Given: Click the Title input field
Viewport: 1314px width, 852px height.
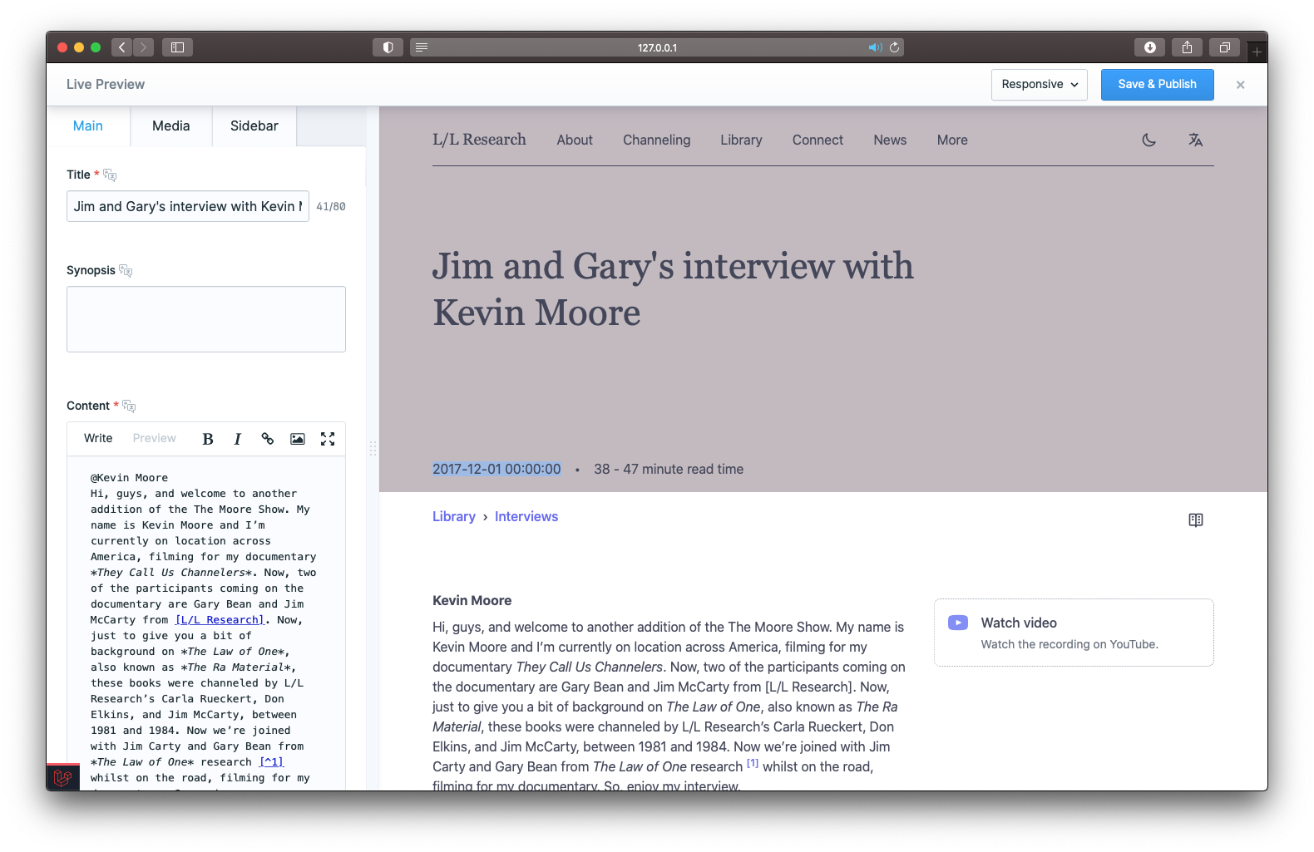Looking at the screenshot, I should click(x=188, y=206).
